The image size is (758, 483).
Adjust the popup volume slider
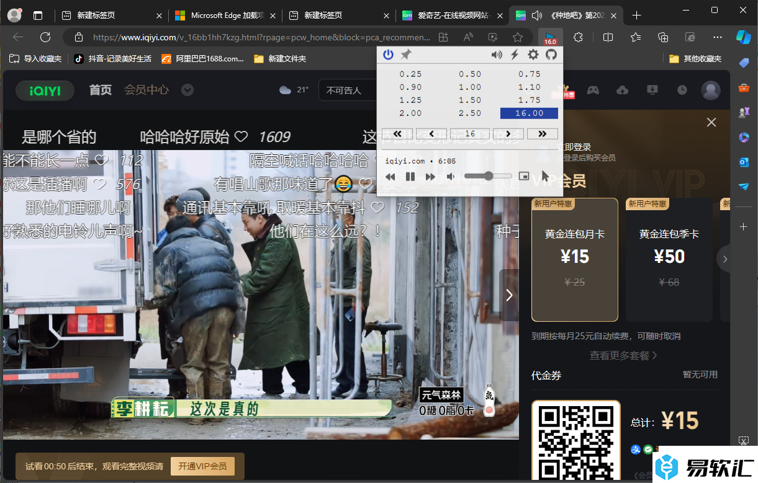click(x=488, y=176)
